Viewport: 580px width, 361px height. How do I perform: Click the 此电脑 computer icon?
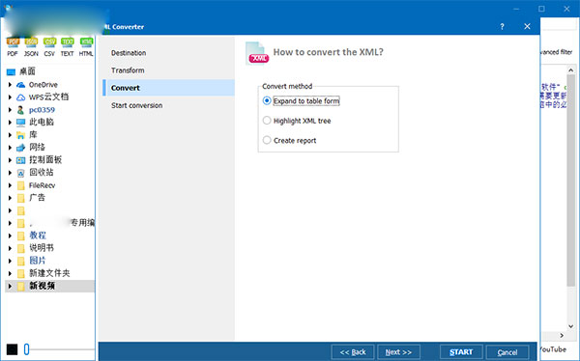(21, 123)
